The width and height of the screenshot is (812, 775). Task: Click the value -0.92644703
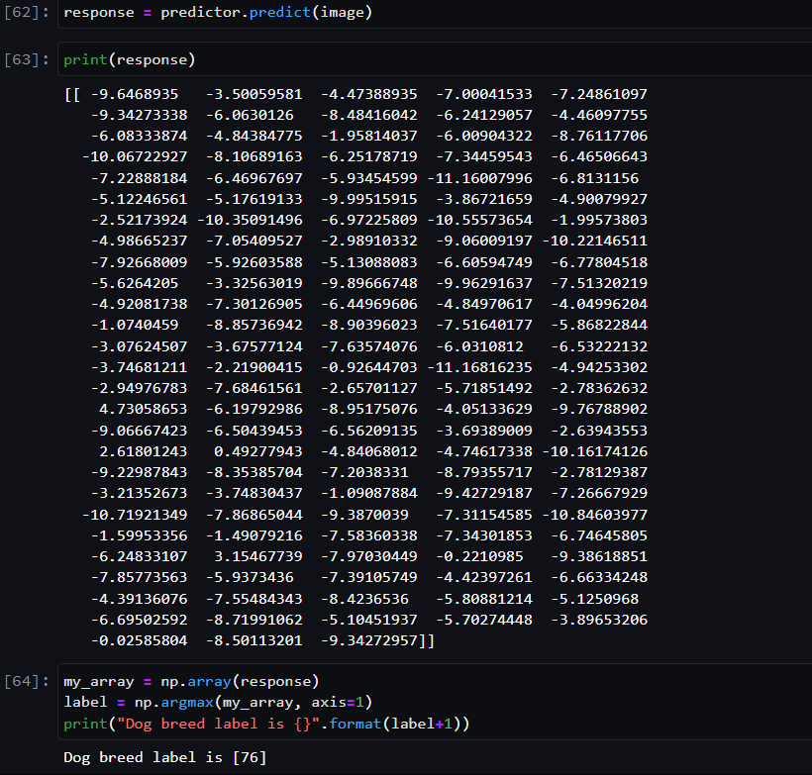[368, 367]
